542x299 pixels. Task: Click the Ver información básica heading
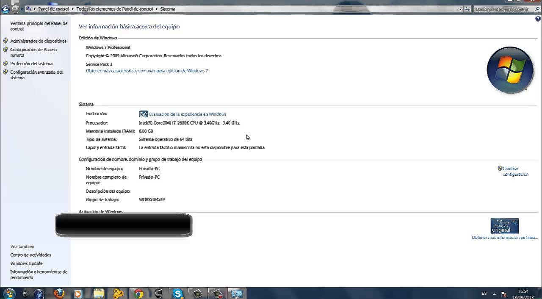click(129, 27)
